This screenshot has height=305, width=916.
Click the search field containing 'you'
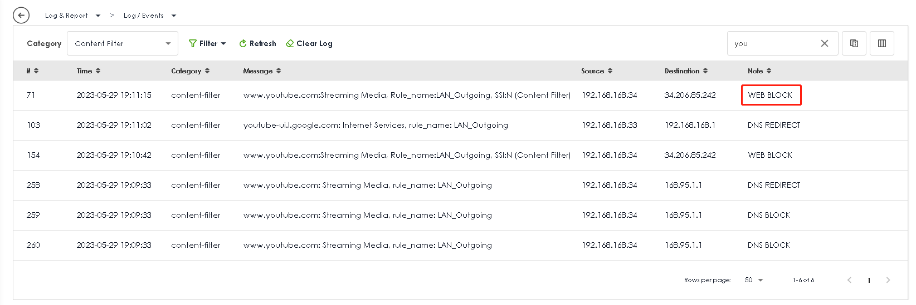pos(772,43)
